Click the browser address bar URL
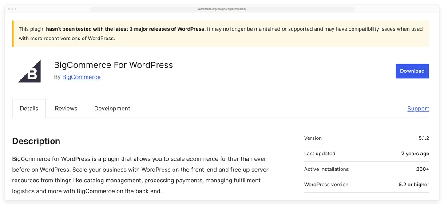Viewport: 444px width, 205px height. coord(222,9)
